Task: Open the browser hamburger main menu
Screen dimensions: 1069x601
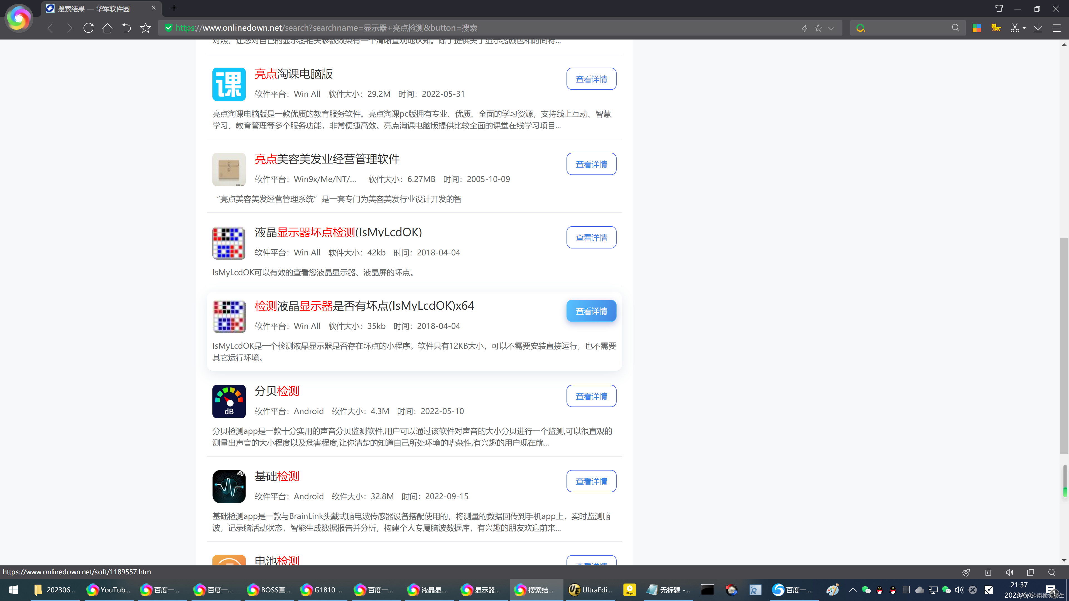Action: pos(1056,28)
